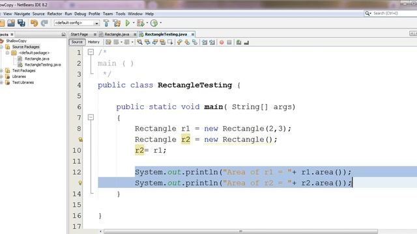The height and width of the screenshot is (234, 417).
Task: Go to next bookmark
Action: click(x=187, y=42)
